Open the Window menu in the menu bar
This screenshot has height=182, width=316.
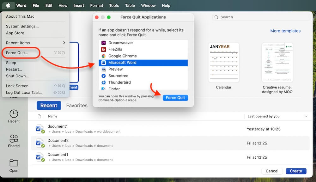click(148, 5)
